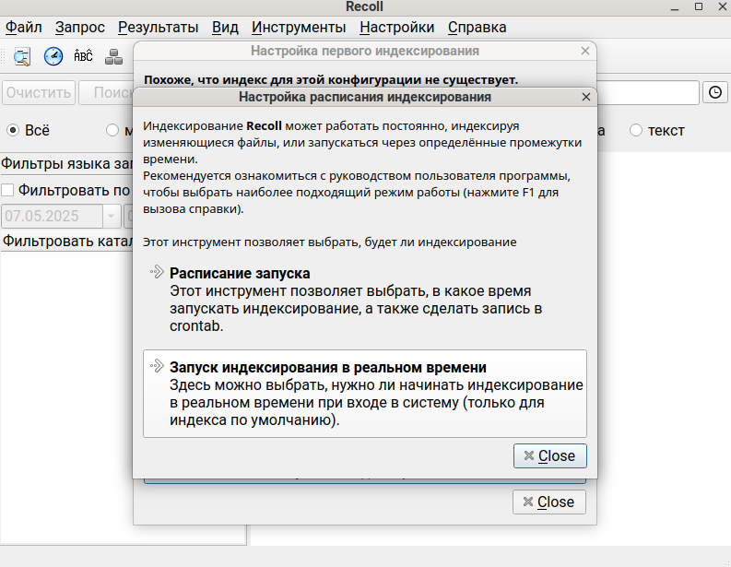
Task: Open the Результаты menu
Action: point(159,28)
